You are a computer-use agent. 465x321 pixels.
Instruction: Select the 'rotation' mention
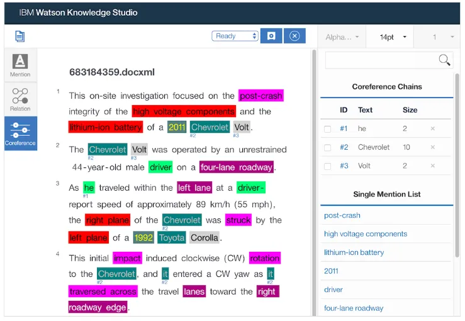[264, 258]
